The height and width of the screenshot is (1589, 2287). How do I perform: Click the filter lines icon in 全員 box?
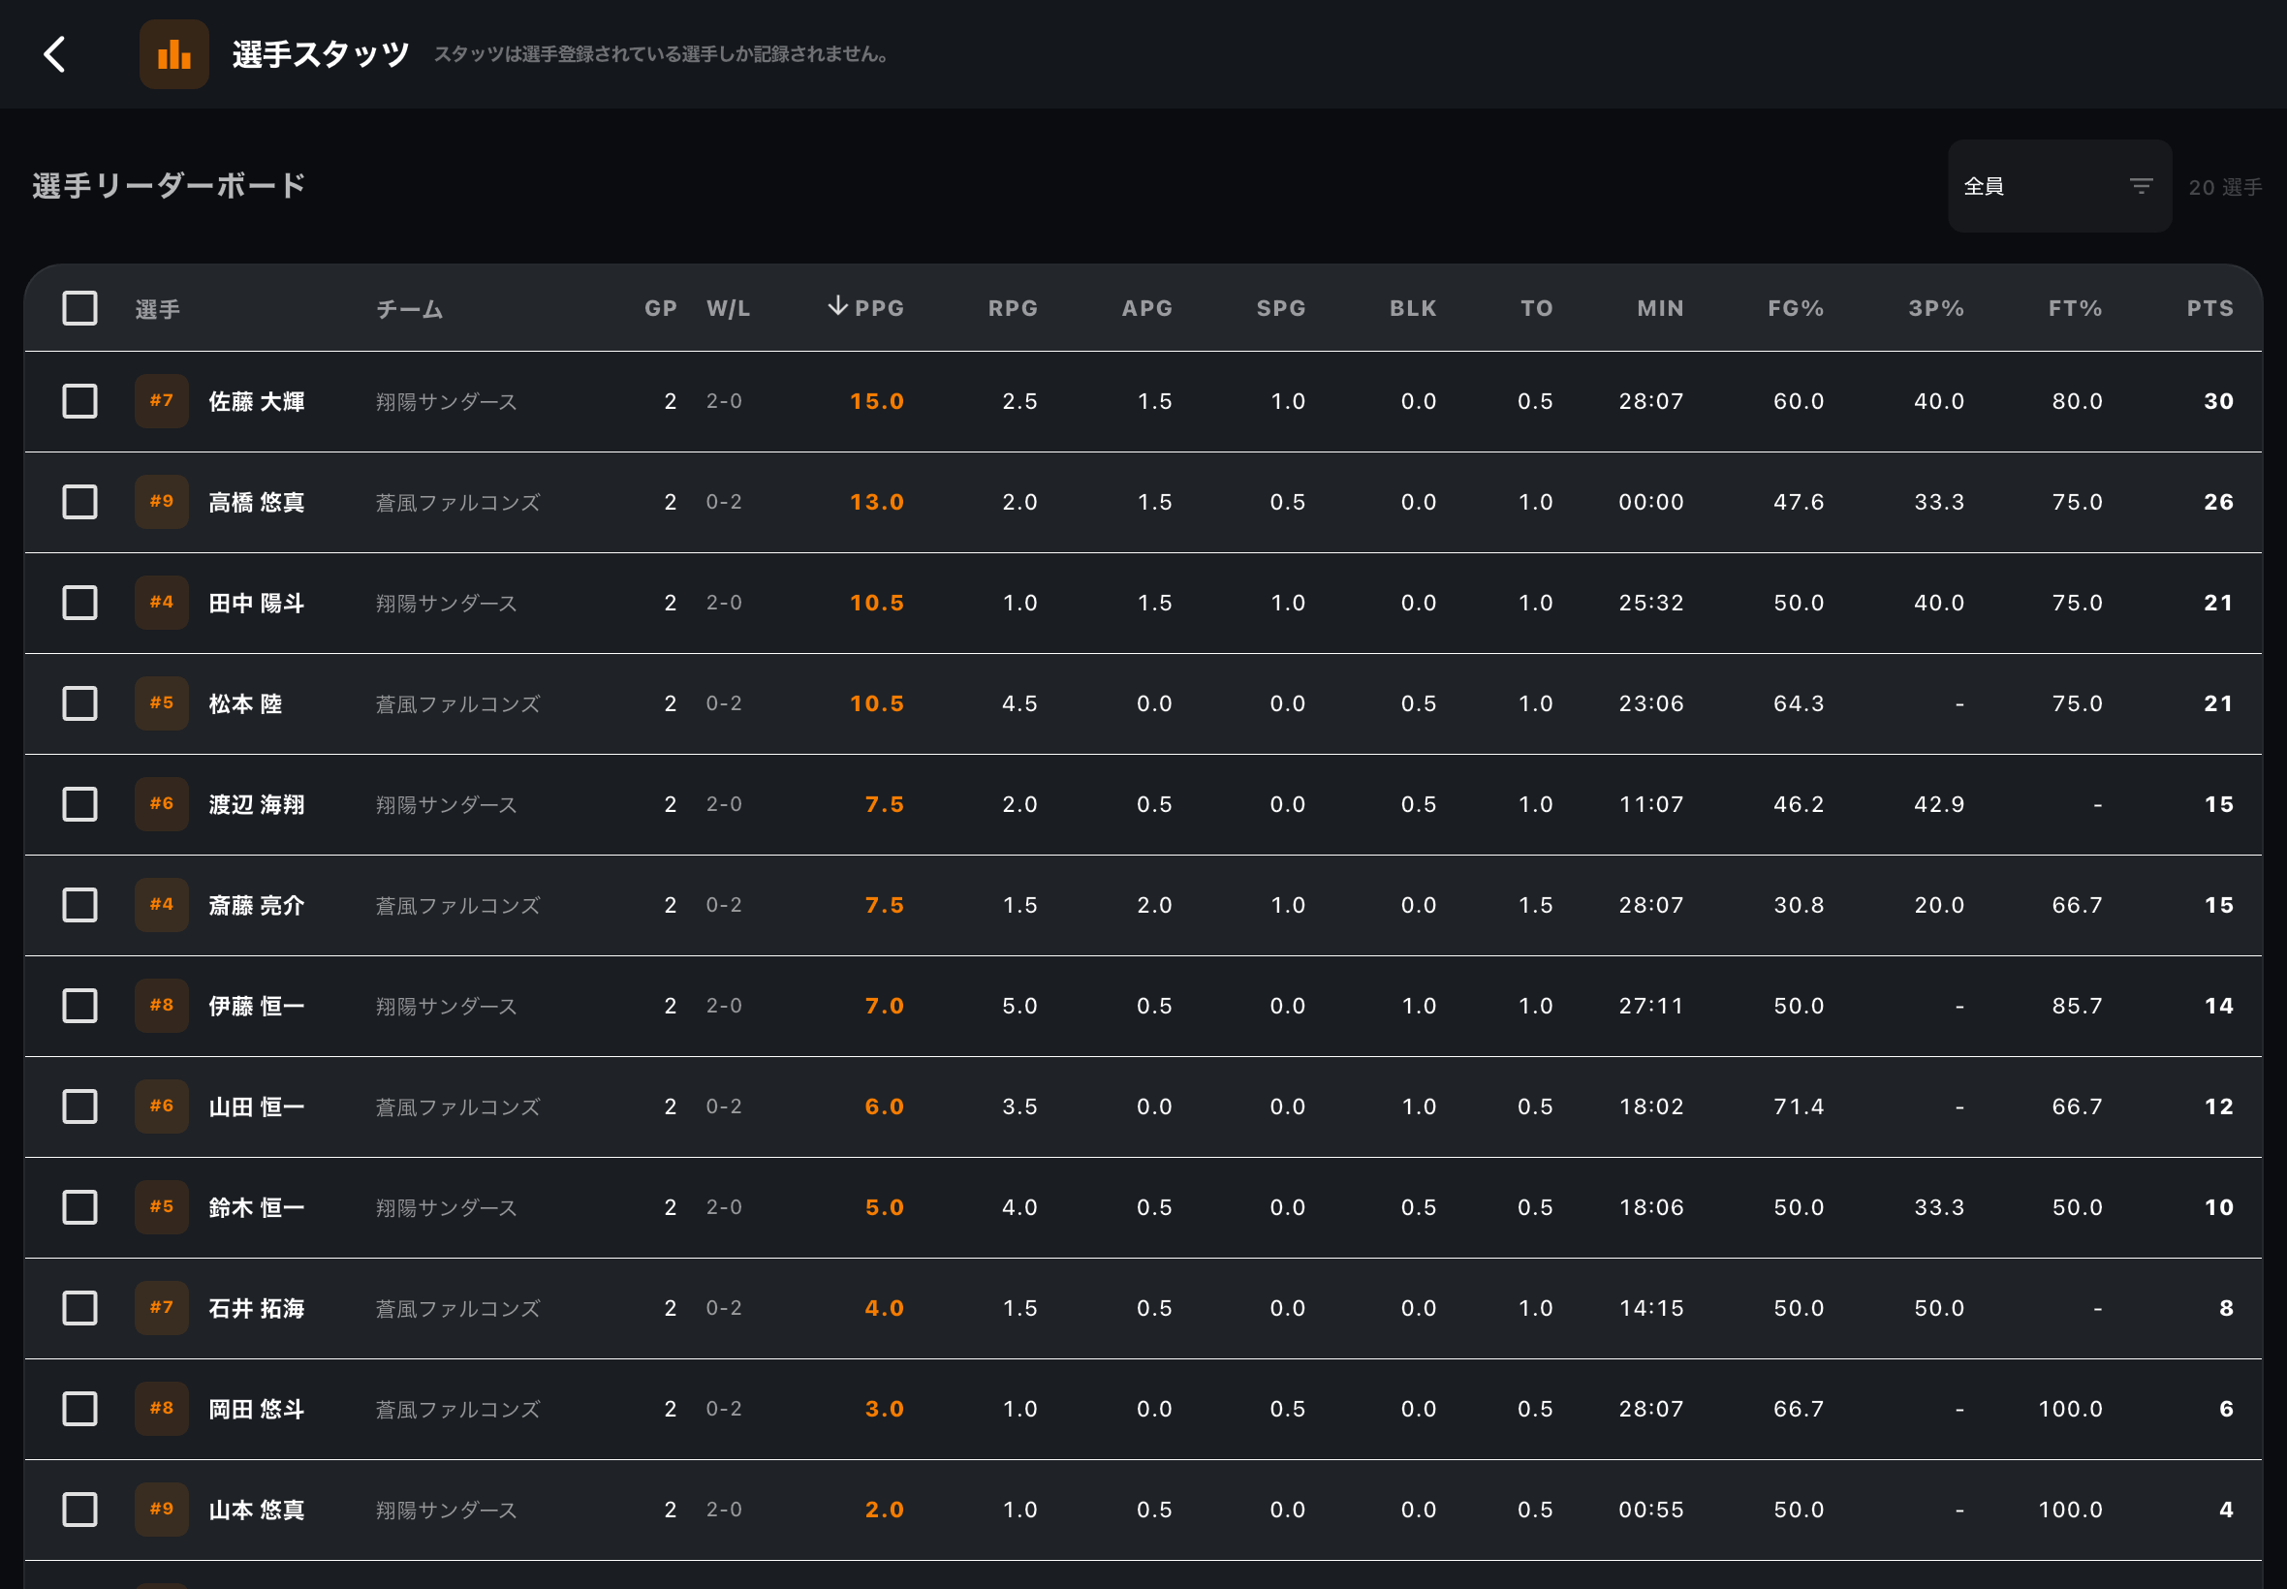click(2141, 186)
